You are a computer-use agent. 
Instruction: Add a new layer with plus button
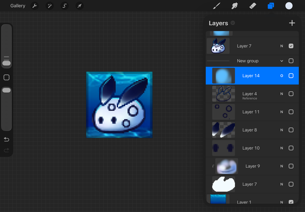coord(292,23)
